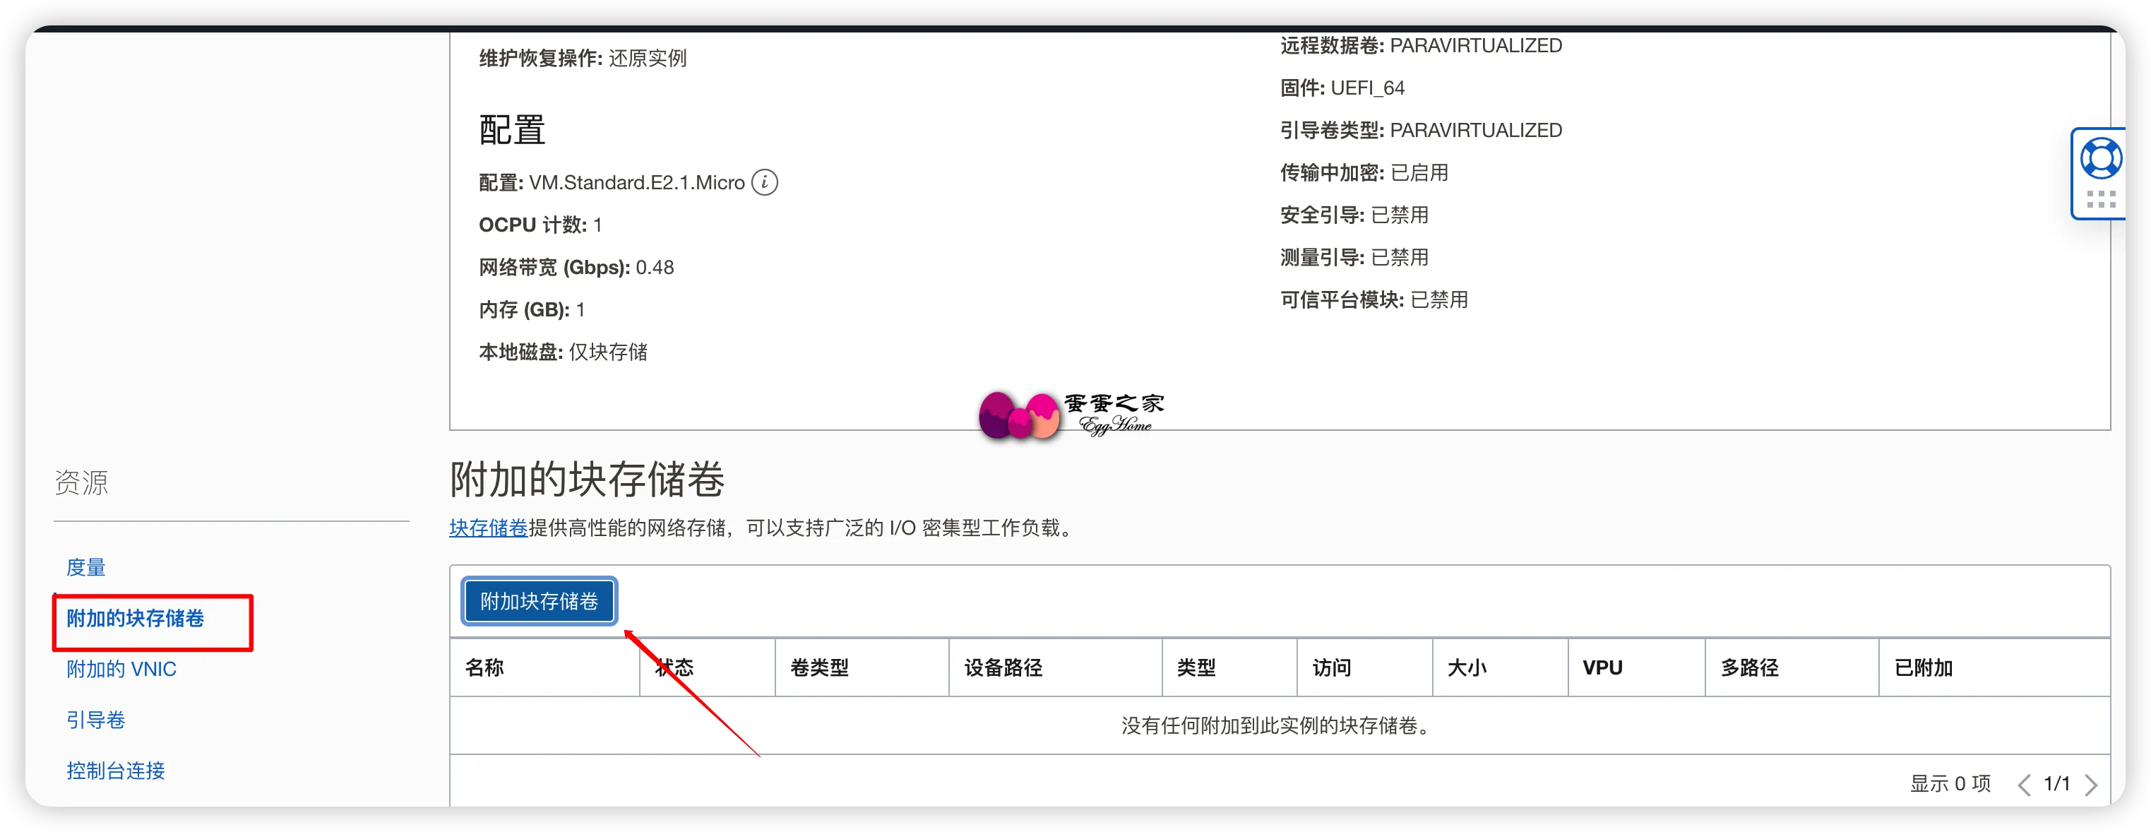Open the 引导卷 resource link
Image resolution: width=2151 pixels, height=832 pixels.
pos(95,720)
